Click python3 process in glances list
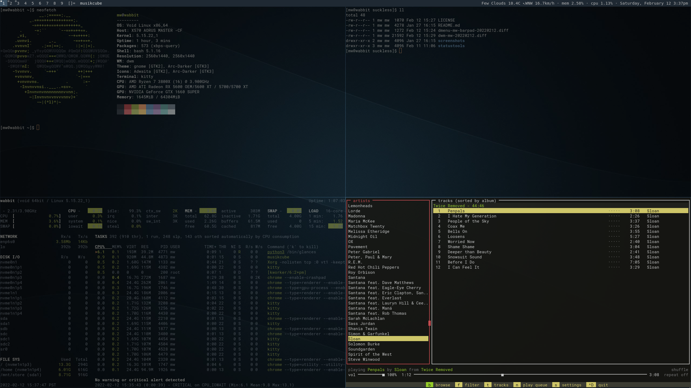This screenshot has width=691, height=388. pyautogui.click(x=276, y=252)
